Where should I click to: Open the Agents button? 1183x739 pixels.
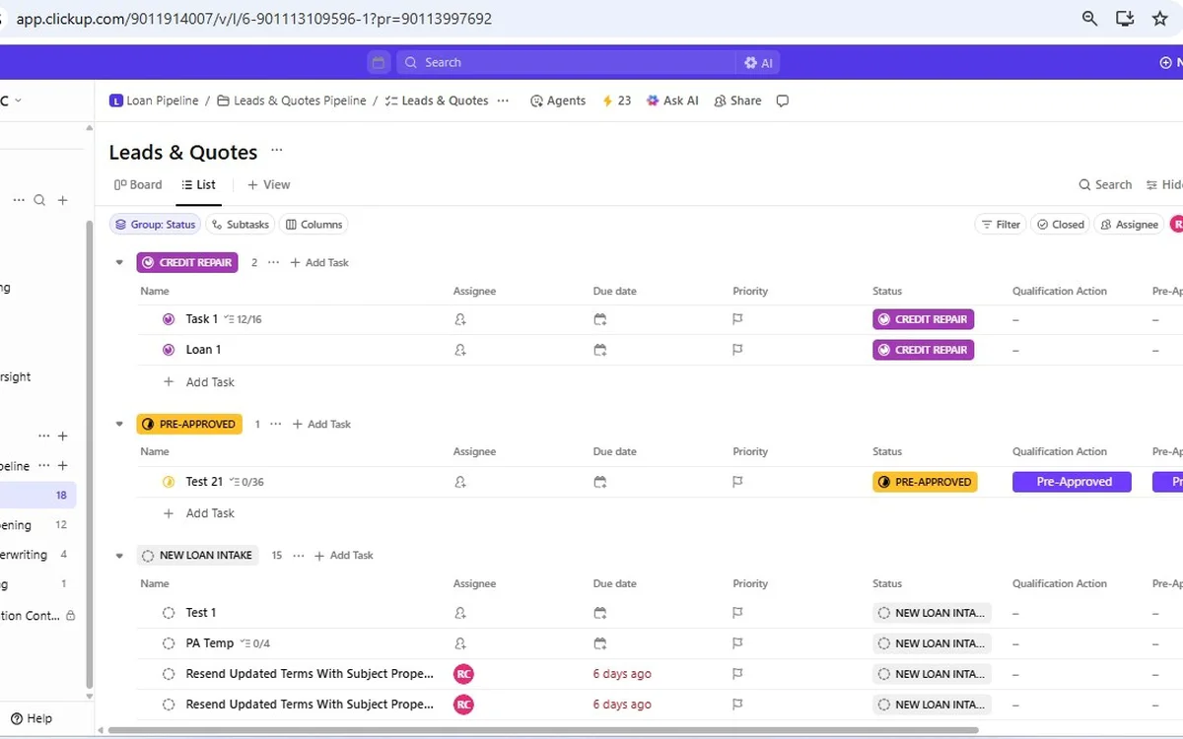[x=558, y=101]
